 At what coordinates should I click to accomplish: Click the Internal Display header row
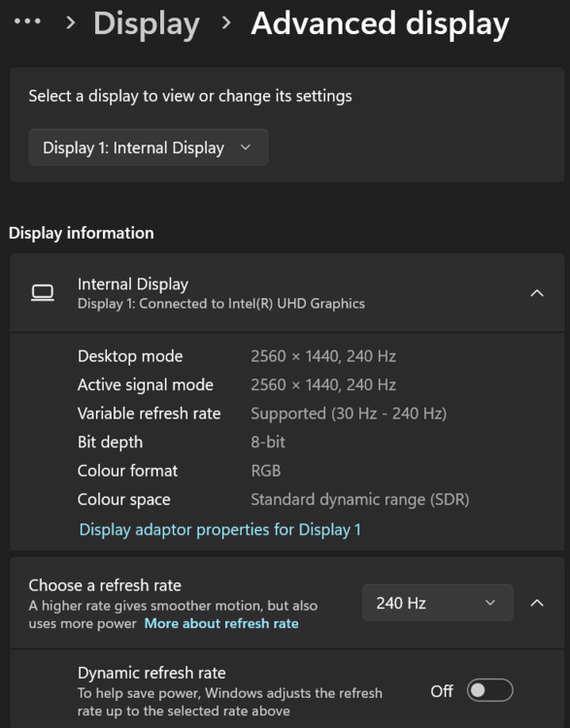point(287,293)
